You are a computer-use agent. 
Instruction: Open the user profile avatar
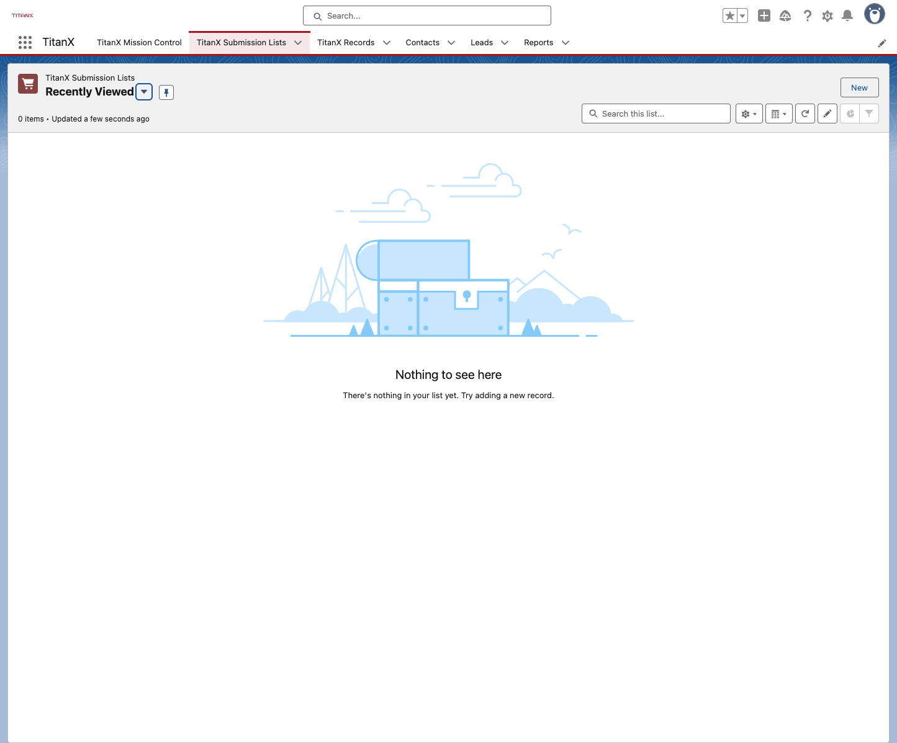coord(875,14)
